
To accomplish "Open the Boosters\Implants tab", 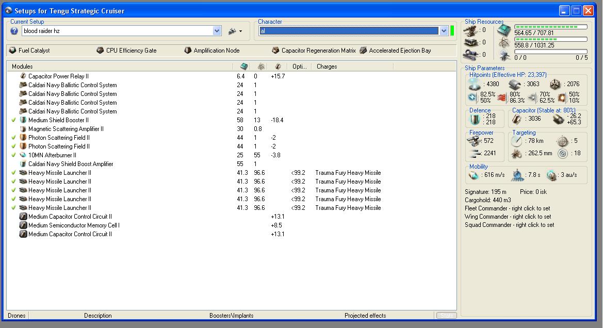I will tap(232, 315).
